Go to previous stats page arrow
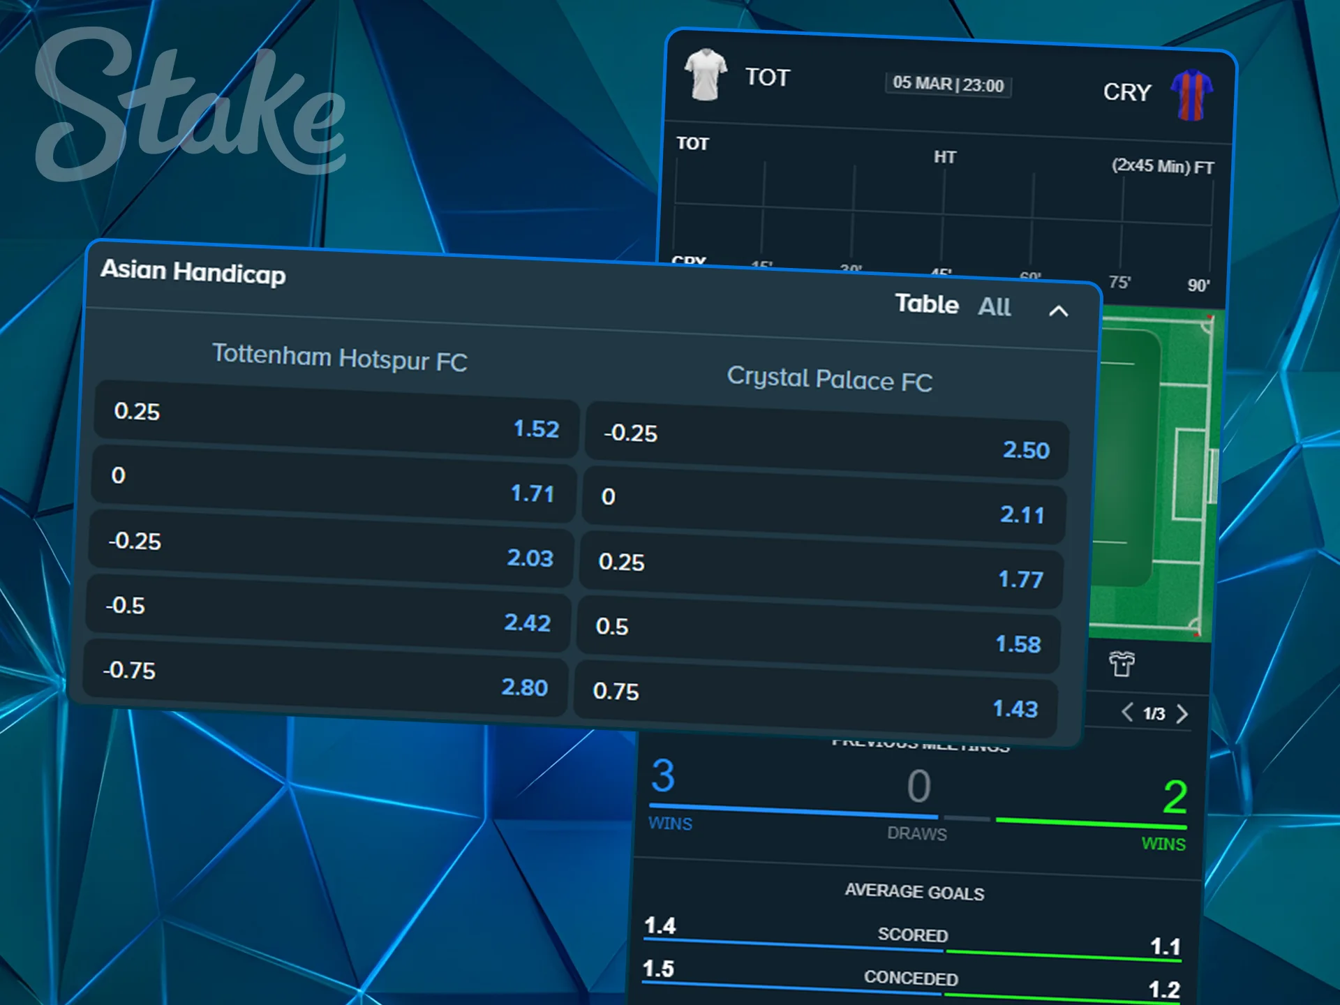 click(x=1126, y=712)
